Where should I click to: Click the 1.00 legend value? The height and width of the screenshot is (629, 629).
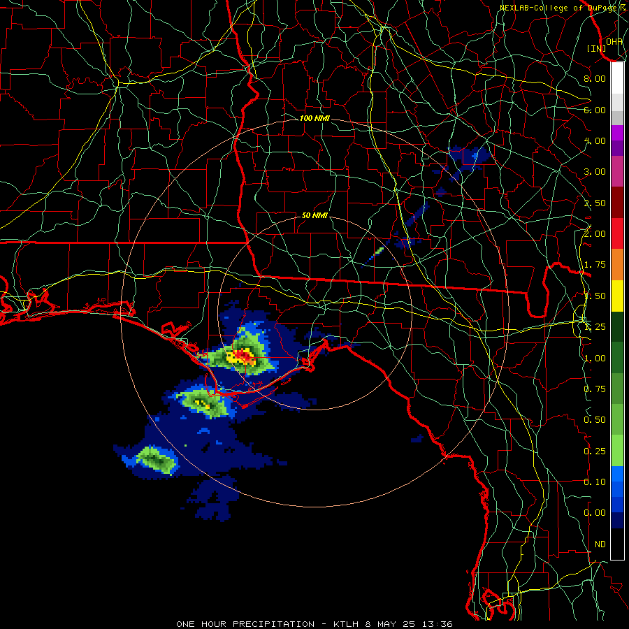click(595, 359)
